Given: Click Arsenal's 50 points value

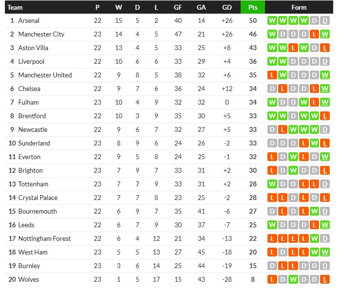Looking at the screenshot, I should [253, 21].
